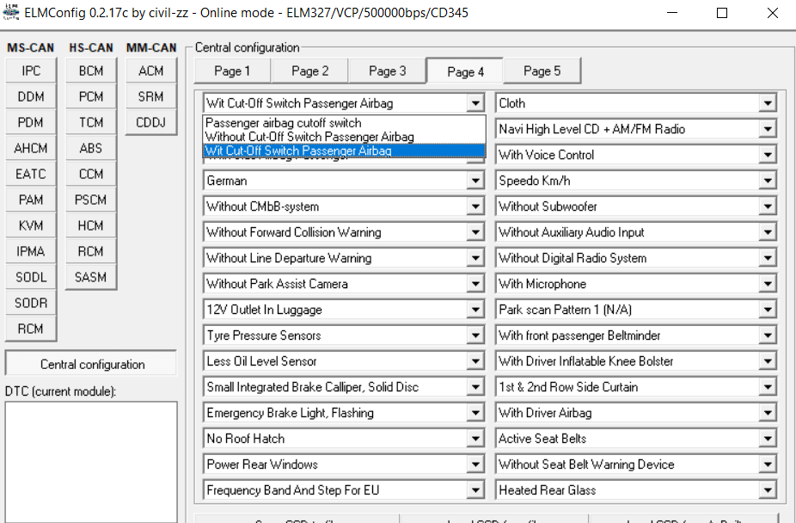Expand the Navi High Level CD radio dropdown
The image size is (796, 523).
tap(768, 130)
